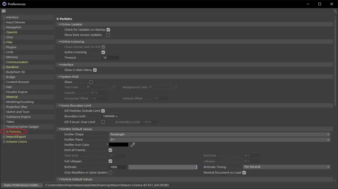Collapse the Online Licensing section
Viewport: 338px width, 189px height.
60,41
